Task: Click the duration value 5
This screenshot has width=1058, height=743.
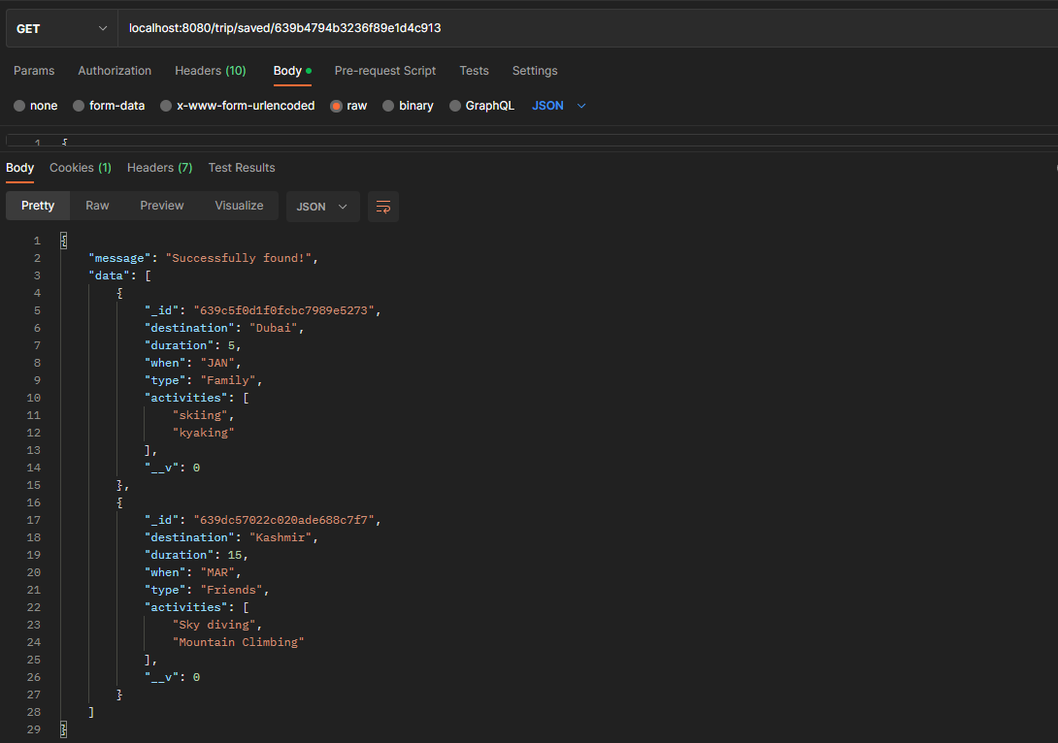Action: [x=231, y=345]
